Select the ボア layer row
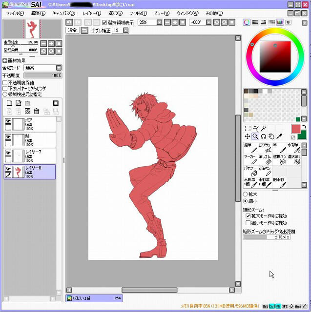The image size is (311, 312). [x=30, y=124]
